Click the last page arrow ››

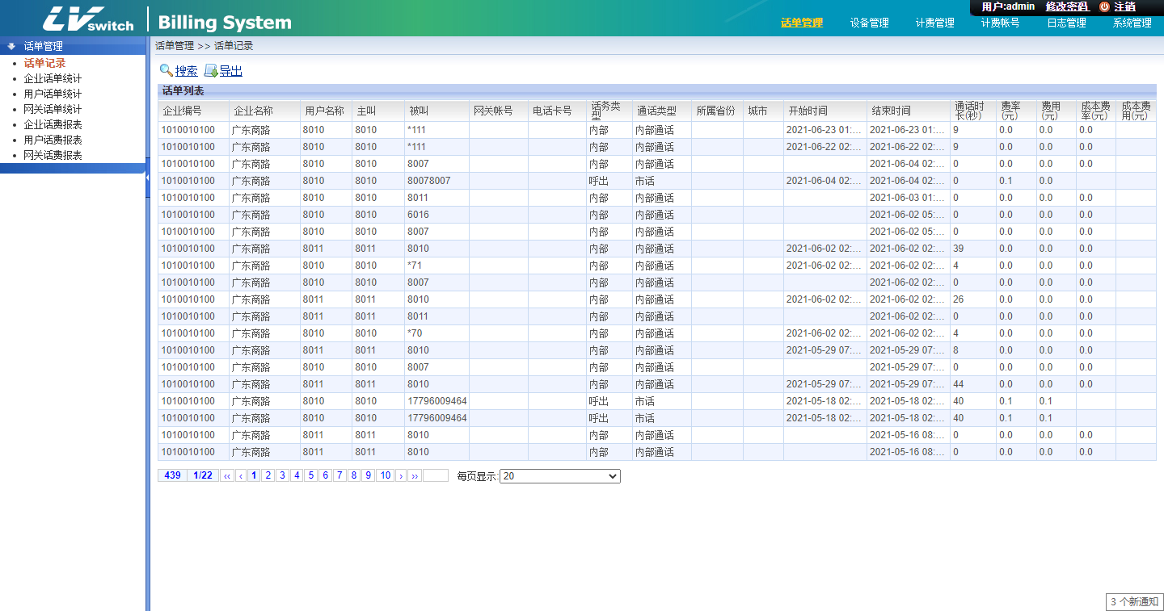click(x=415, y=475)
